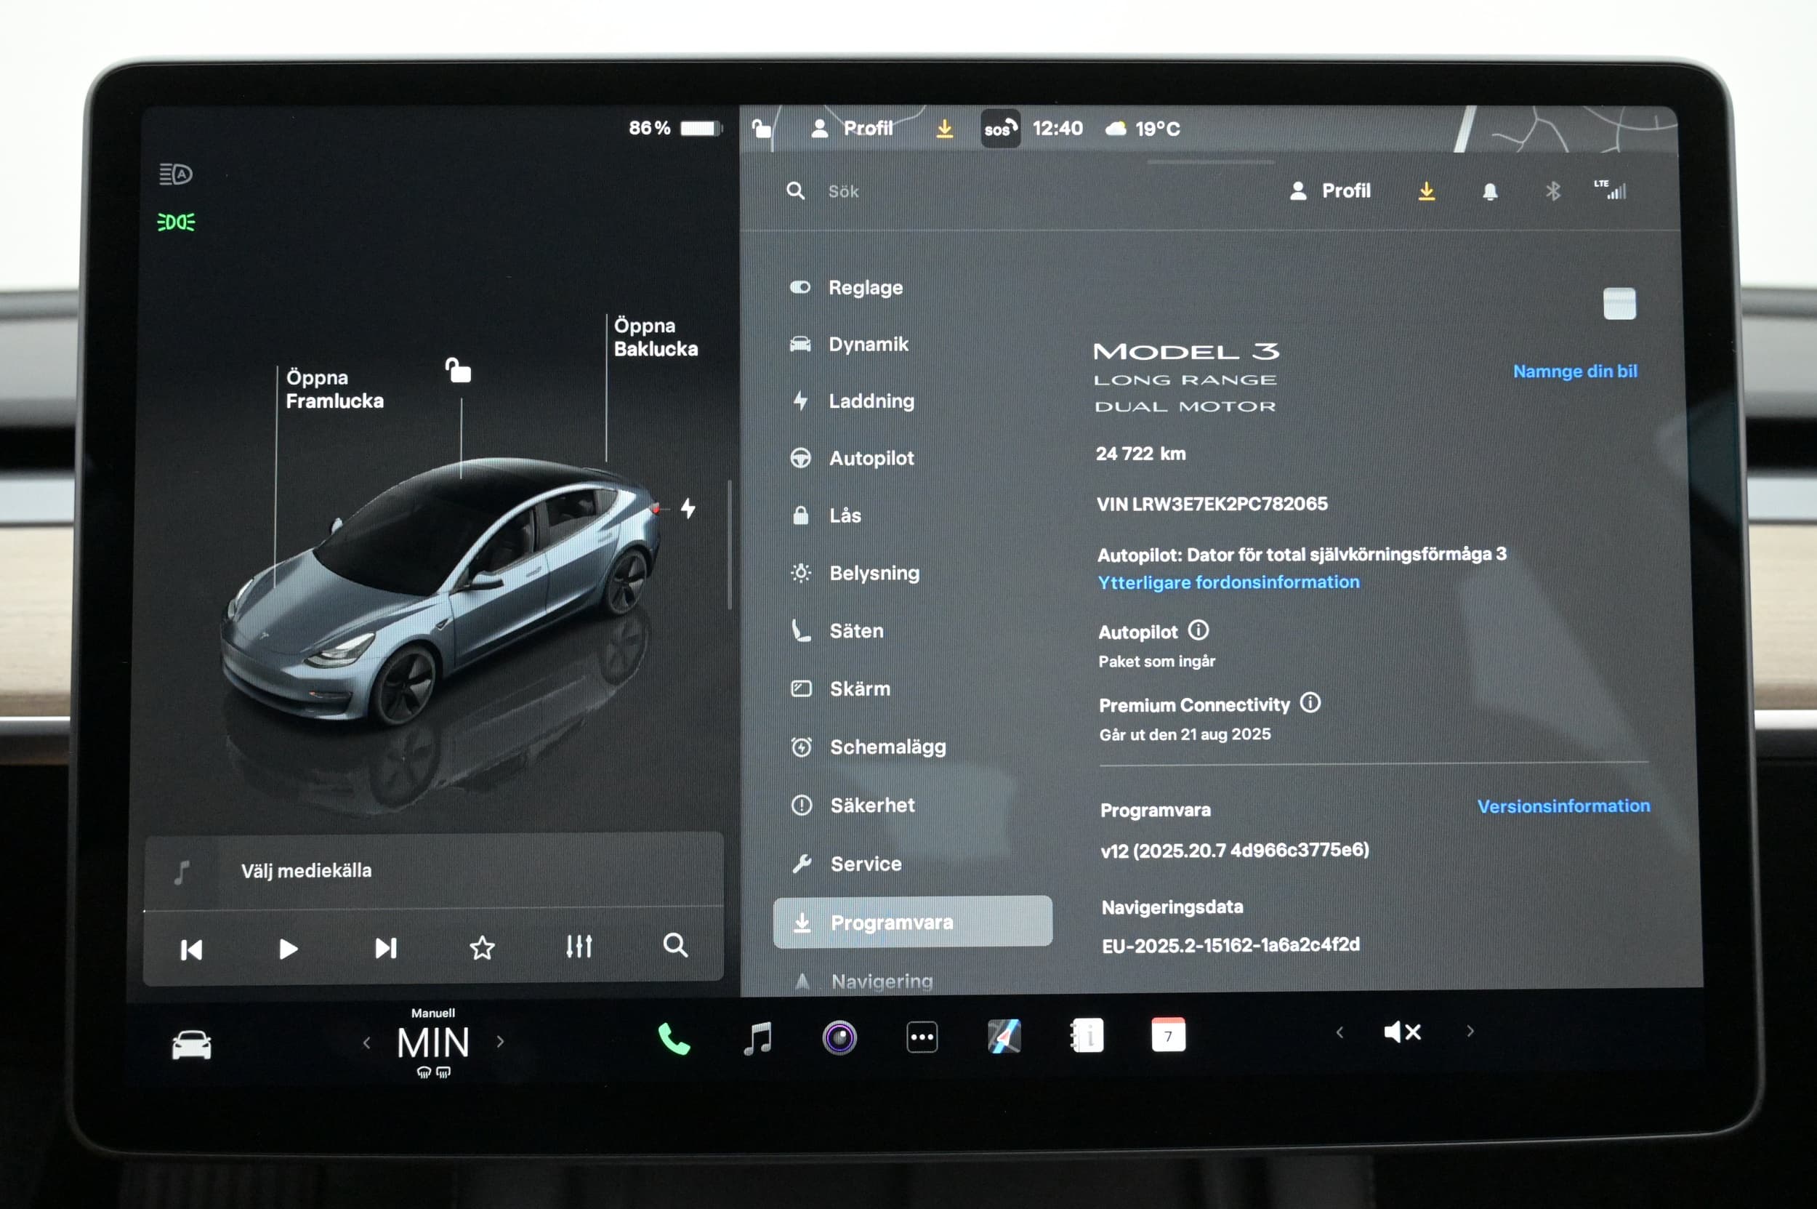Open notifications via bell icon
Image resolution: width=1817 pixels, height=1209 pixels.
(1490, 191)
